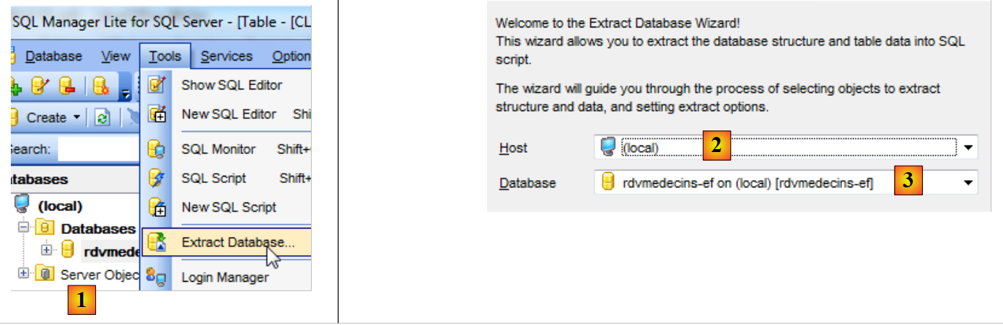The width and height of the screenshot is (1003, 325).
Task: Click the New SQL Script icon
Action: pos(157,208)
